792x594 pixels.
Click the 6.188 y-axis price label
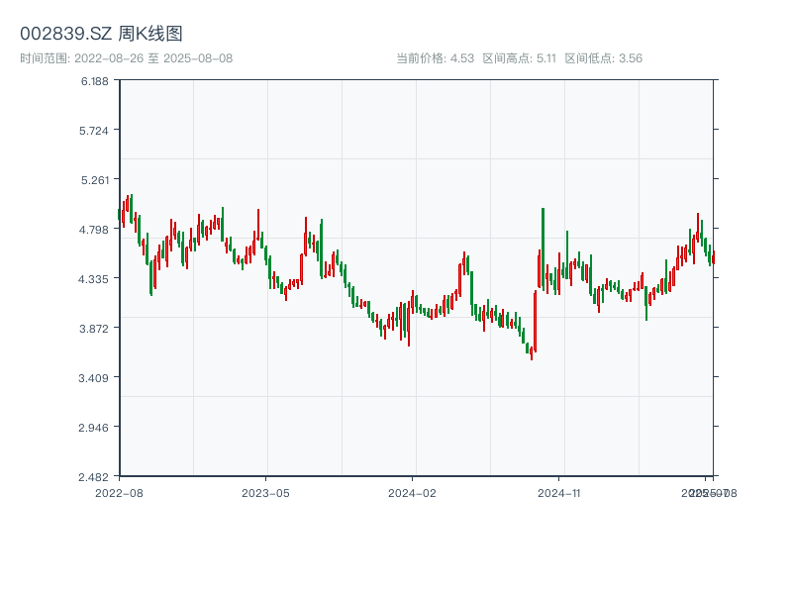95,81
